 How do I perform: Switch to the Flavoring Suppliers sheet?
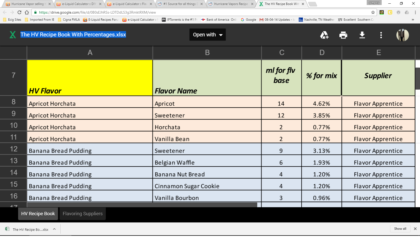click(x=83, y=214)
